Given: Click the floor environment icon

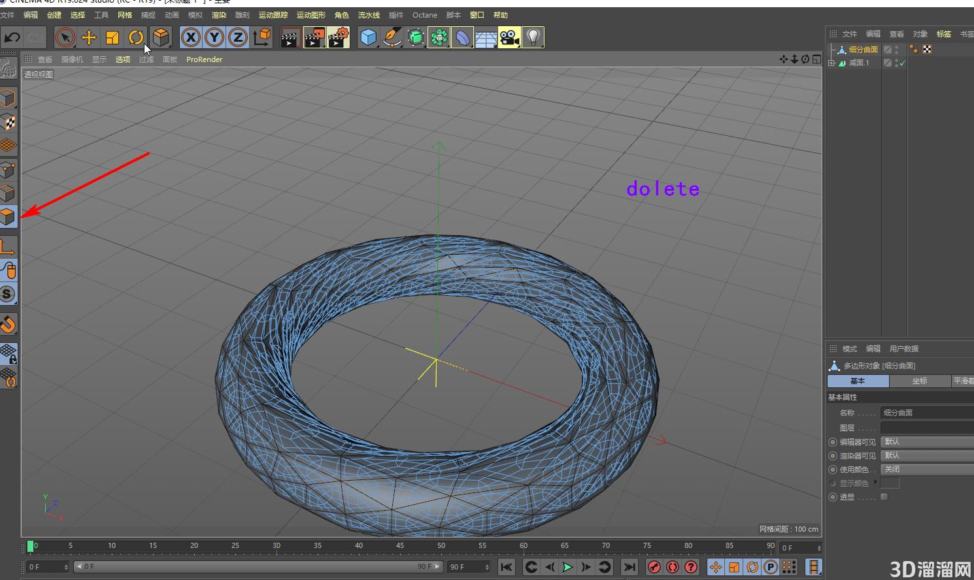Looking at the screenshot, I should [486, 37].
